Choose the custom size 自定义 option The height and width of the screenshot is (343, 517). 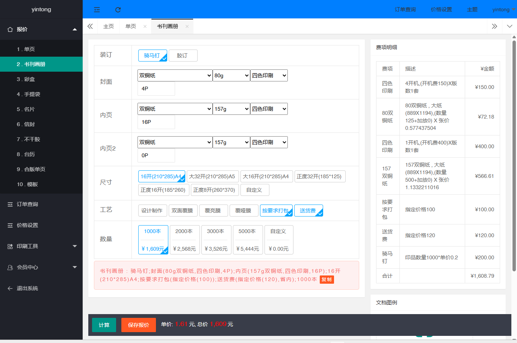pyautogui.click(x=255, y=190)
